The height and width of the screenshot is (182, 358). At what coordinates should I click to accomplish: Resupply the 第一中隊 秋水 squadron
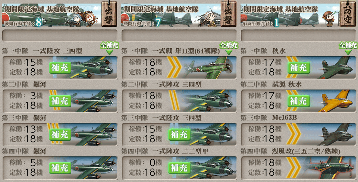click(298, 68)
